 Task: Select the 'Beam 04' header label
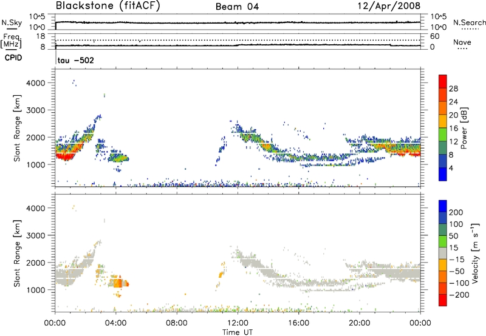pyautogui.click(x=237, y=7)
